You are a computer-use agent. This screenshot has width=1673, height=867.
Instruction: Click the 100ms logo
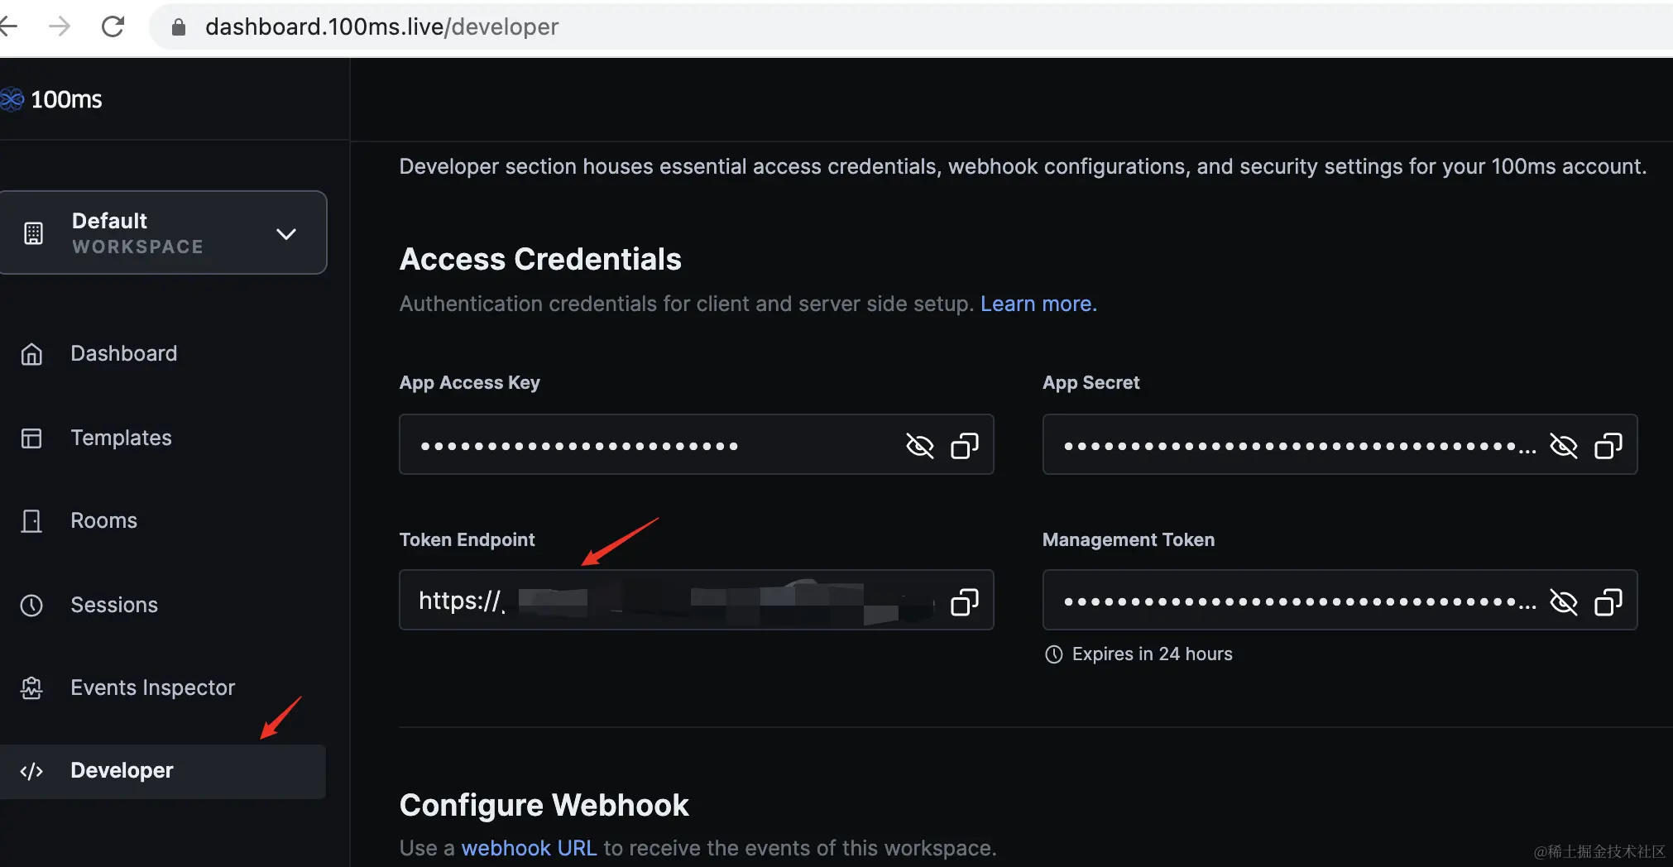click(53, 100)
